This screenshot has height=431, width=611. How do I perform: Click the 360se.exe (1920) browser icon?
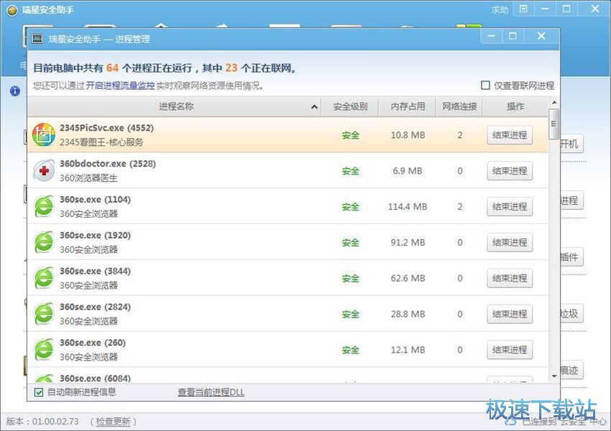[44, 242]
